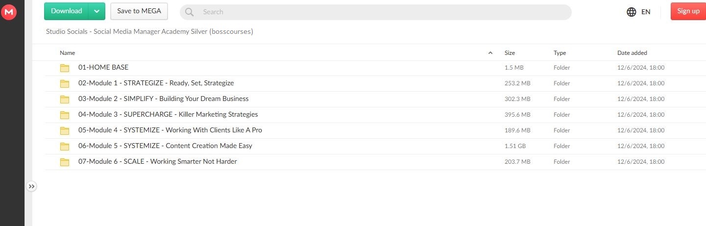Viewport: 706px width, 226px height.
Task: Click the folder icon for 03-Module 2 SIMPLIFY
Action: (65, 99)
